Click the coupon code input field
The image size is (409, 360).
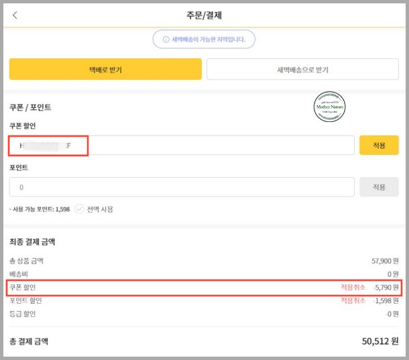click(x=182, y=145)
